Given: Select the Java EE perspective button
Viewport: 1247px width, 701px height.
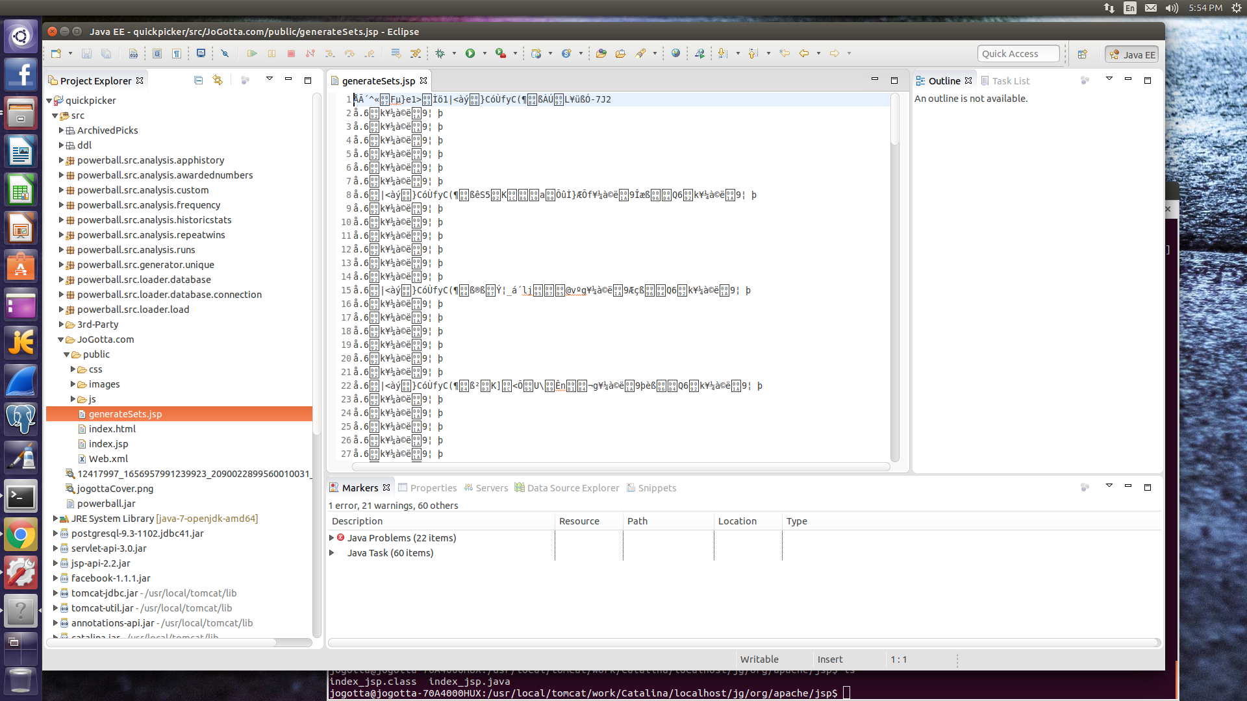Looking at the screenshot, I should pyautogui.click(x=1132, y=55).
